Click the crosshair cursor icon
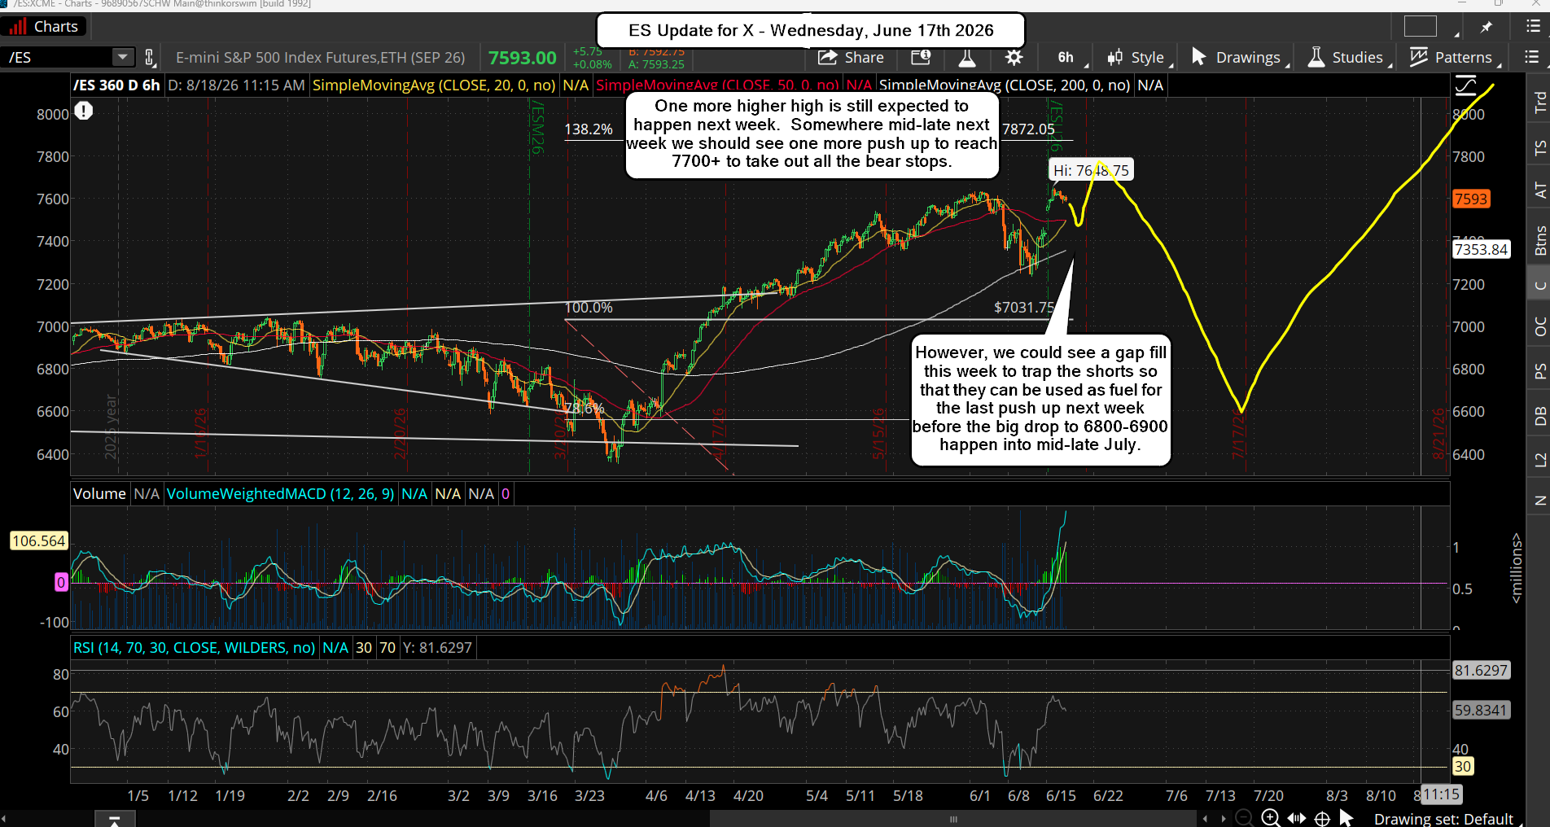 coord(1322,818)
